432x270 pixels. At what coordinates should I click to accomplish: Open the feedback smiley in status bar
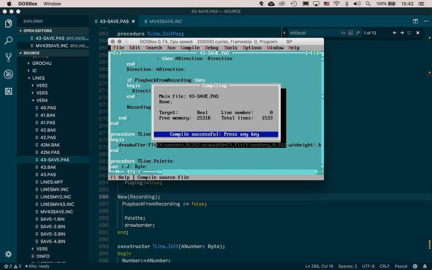tap(415, 266)
